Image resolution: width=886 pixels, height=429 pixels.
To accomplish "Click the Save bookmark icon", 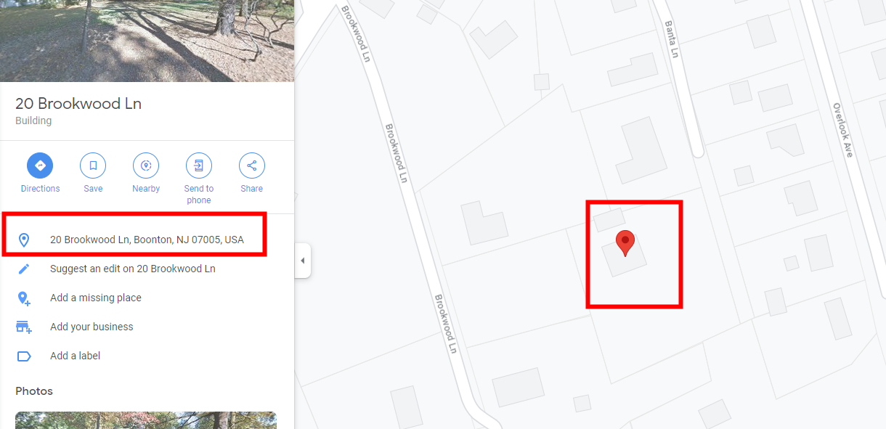I will [93, 166].
